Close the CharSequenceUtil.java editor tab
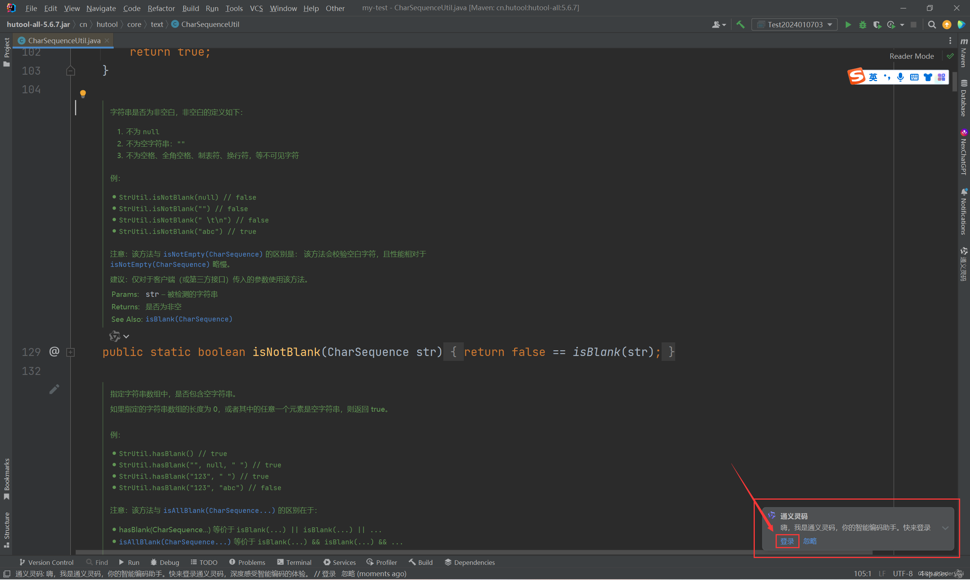 pyautogui.click(x=107, y=41)
